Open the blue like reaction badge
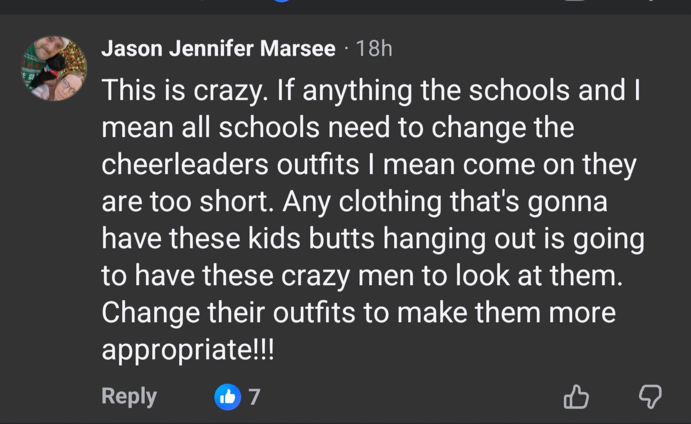The image size is (691, 424). tap(228, 397)
